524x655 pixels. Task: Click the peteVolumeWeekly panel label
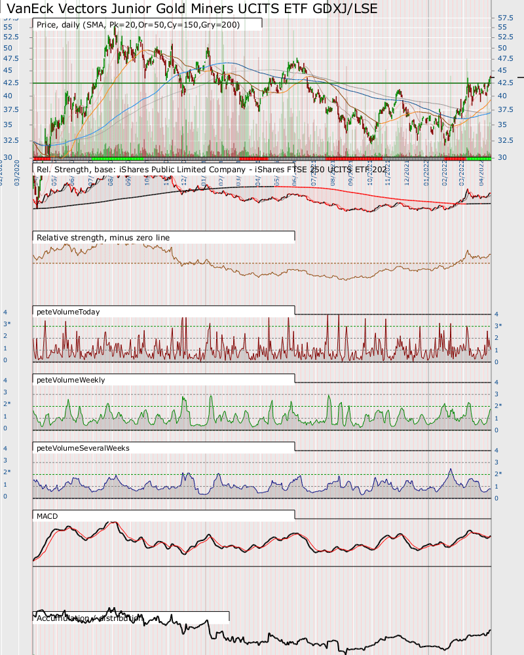click(71, 380)
